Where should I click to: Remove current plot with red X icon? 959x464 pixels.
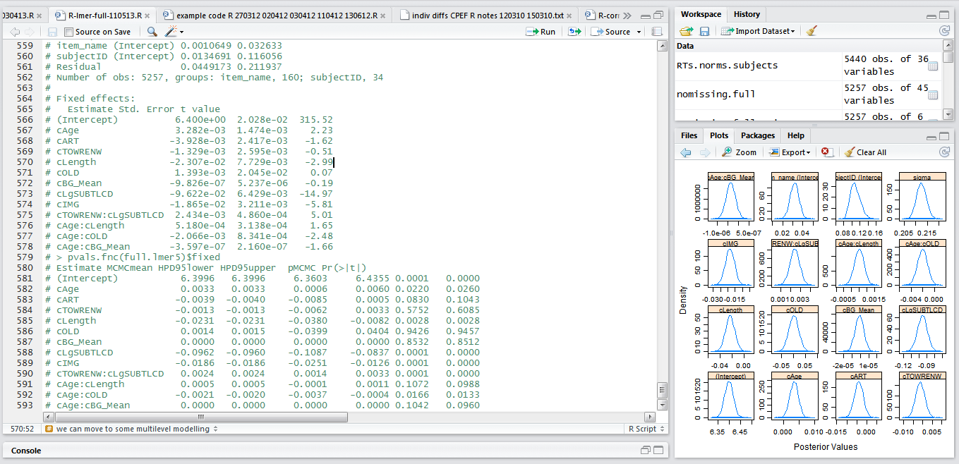coord(827,152)
